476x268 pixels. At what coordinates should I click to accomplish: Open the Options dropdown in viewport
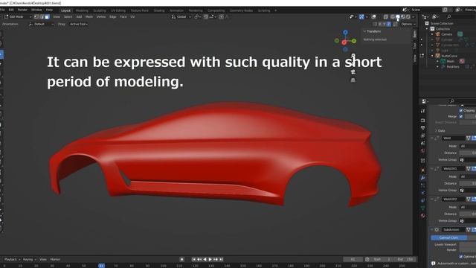[x=408, y=24]
